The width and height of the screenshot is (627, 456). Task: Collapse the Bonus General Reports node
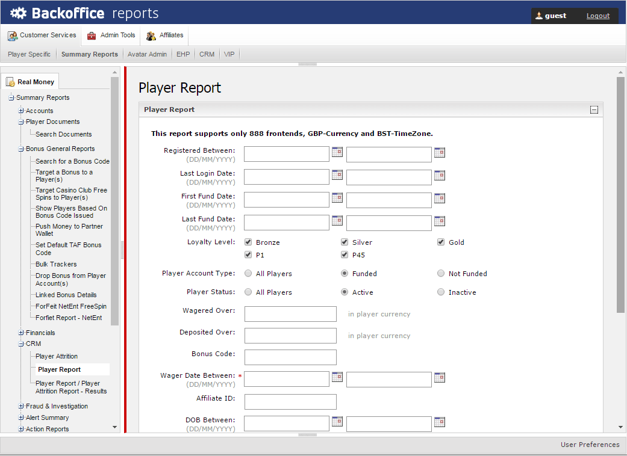(x=21, y=149)
